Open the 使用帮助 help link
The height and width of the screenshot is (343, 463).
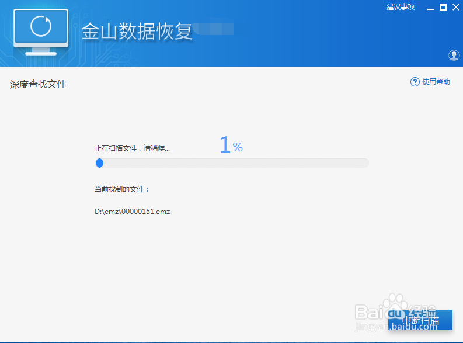tap(436, 82)
